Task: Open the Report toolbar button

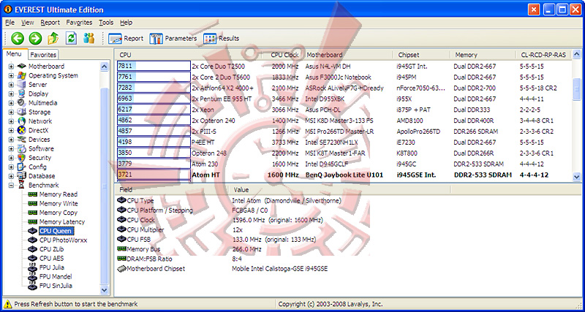Action: pyautogui.click(x=126, y=39)
